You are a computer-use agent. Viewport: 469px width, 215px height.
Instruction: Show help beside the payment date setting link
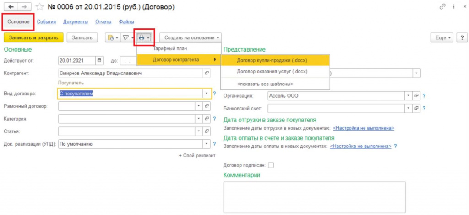395,147
